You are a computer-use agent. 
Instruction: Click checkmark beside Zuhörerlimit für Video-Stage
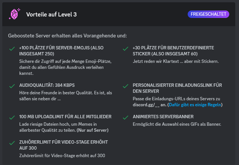point(12,142)
